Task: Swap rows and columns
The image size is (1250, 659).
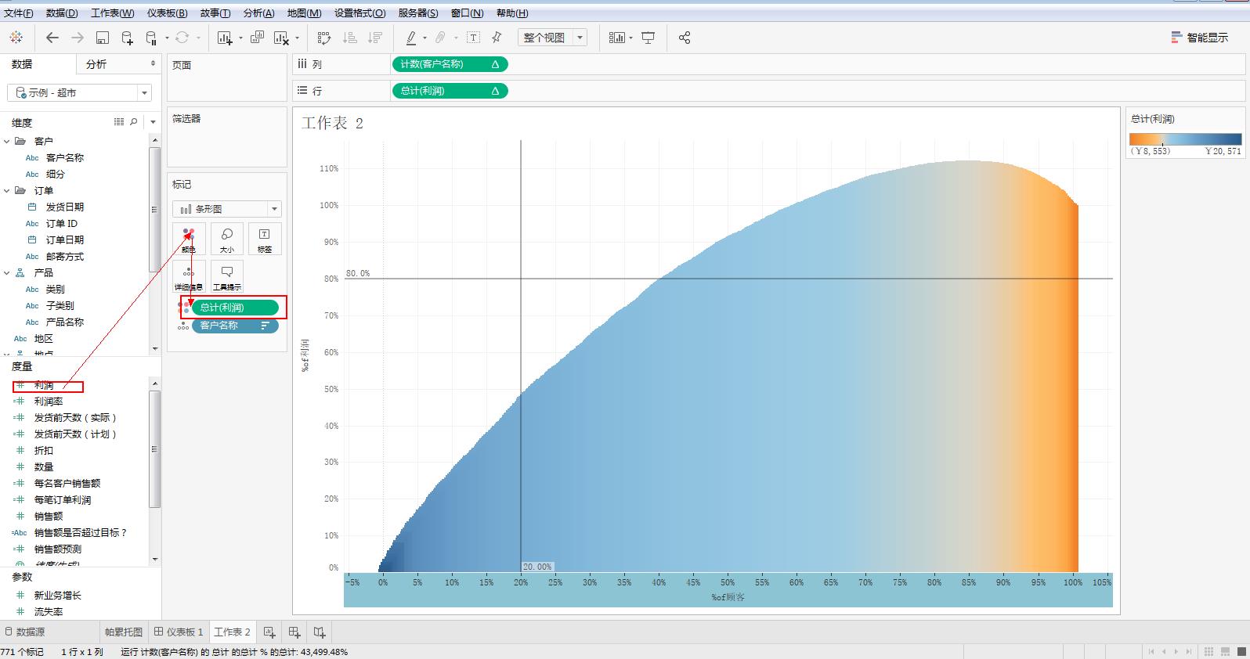Action: point(324,38)
